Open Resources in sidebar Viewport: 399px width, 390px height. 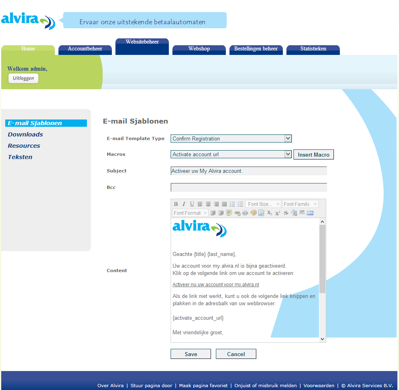(x=24, y=146)
